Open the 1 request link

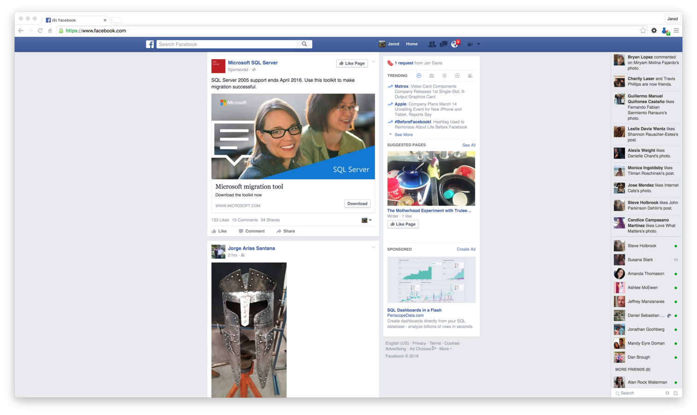tap(404, 63)
